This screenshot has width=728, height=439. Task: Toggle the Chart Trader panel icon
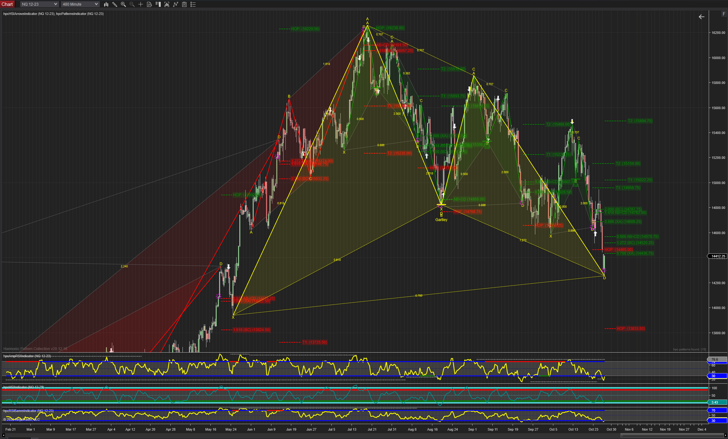coord(158,4)
